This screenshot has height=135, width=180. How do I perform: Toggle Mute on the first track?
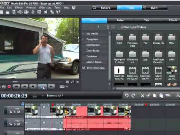[19, 112]
